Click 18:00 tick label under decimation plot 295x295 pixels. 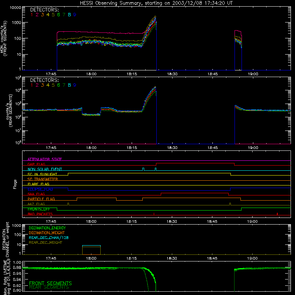(x=91, y=258)
